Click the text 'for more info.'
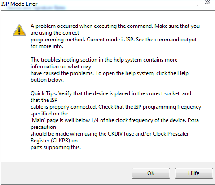Screen dimensions: 215x185 pos(47,46)
